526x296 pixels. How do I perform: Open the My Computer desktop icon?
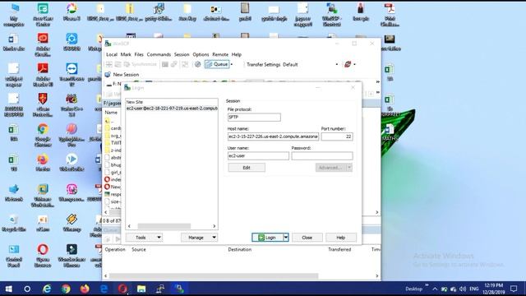pos(14,14)
